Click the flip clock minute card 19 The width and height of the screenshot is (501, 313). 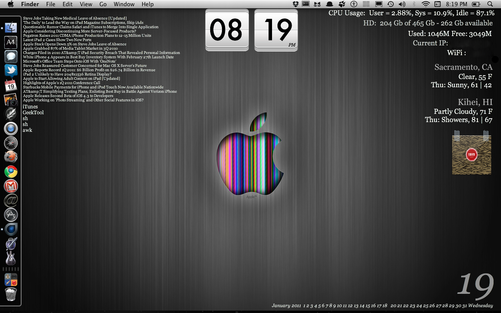(x=276, y=30)
